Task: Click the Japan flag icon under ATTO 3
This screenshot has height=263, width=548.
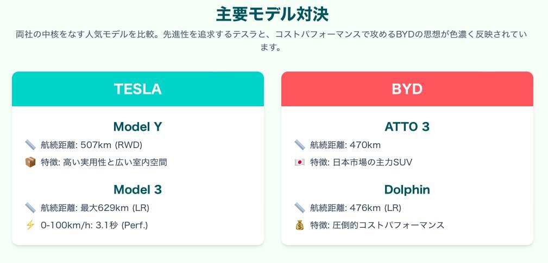Action: pos(300,162)
